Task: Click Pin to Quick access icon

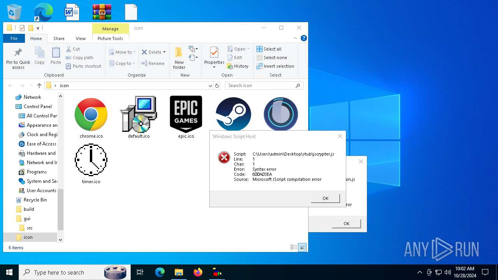Action: [x=18, y=59]
